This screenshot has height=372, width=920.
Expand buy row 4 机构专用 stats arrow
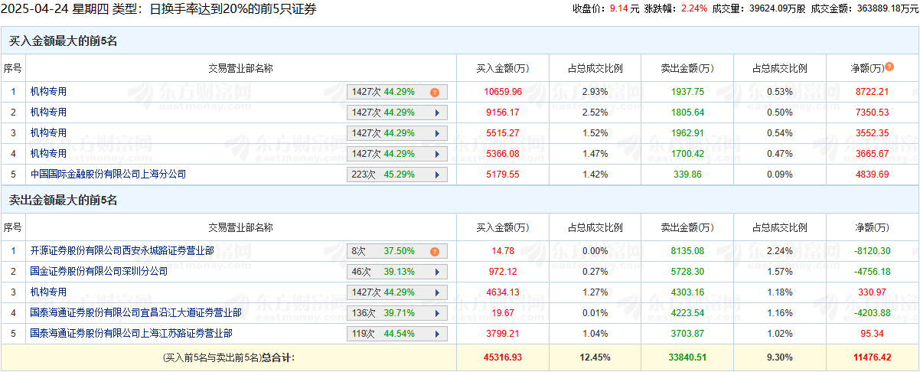pyautogui.click(x=437, y=154)
